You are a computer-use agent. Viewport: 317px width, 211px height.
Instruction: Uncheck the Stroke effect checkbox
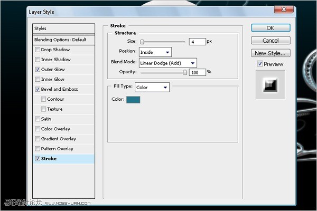point(38,159)
